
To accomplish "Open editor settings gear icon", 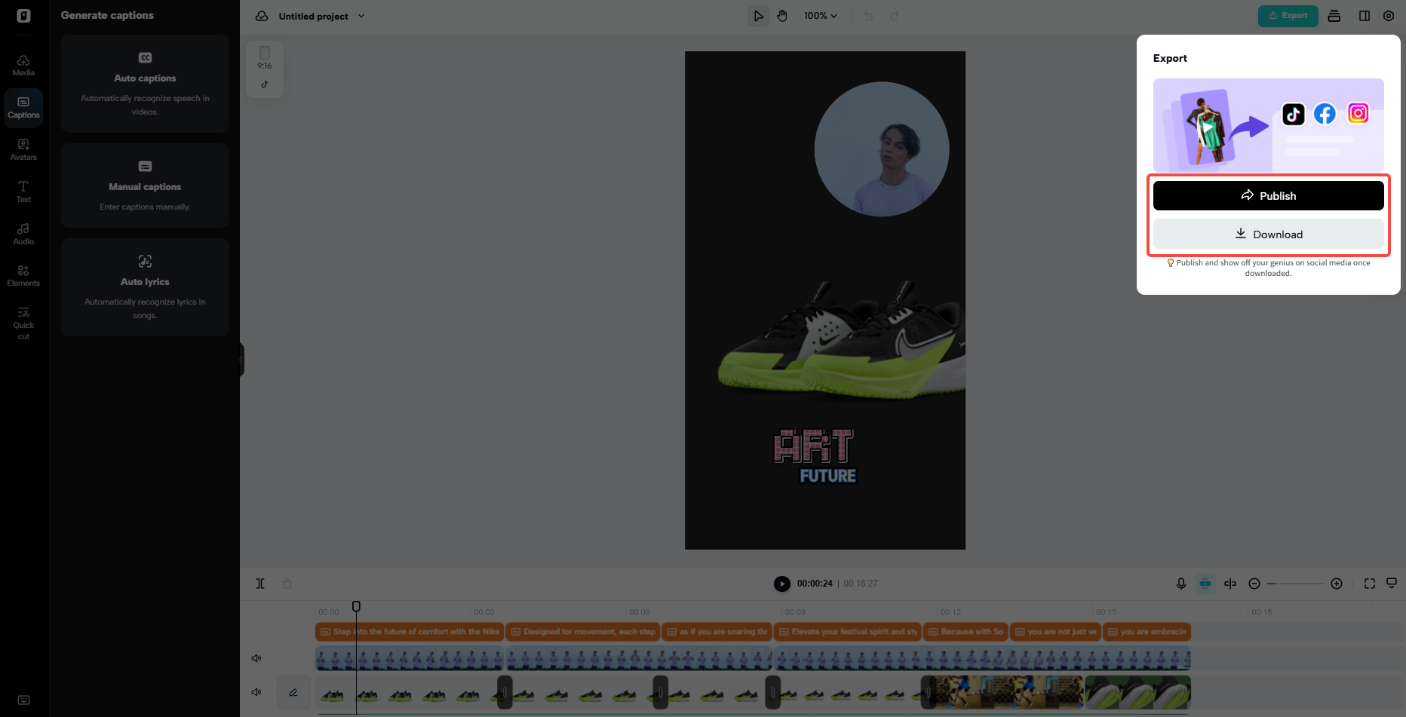I will pyautogui.click(x=1389, y=16).
